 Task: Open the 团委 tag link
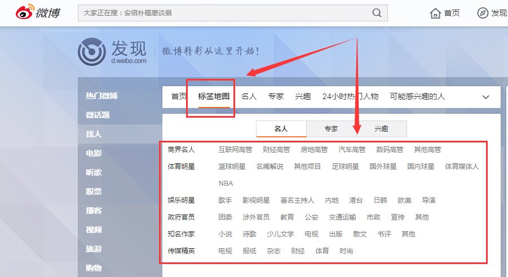225,217
